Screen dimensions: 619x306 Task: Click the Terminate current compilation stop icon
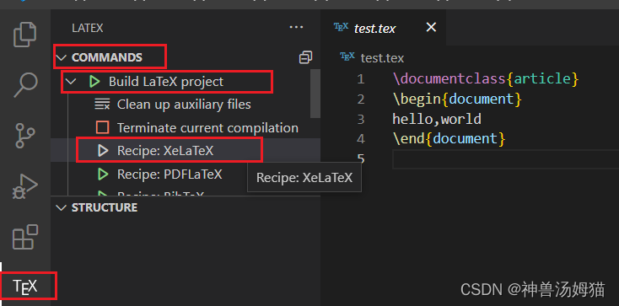tap(102, 127)
